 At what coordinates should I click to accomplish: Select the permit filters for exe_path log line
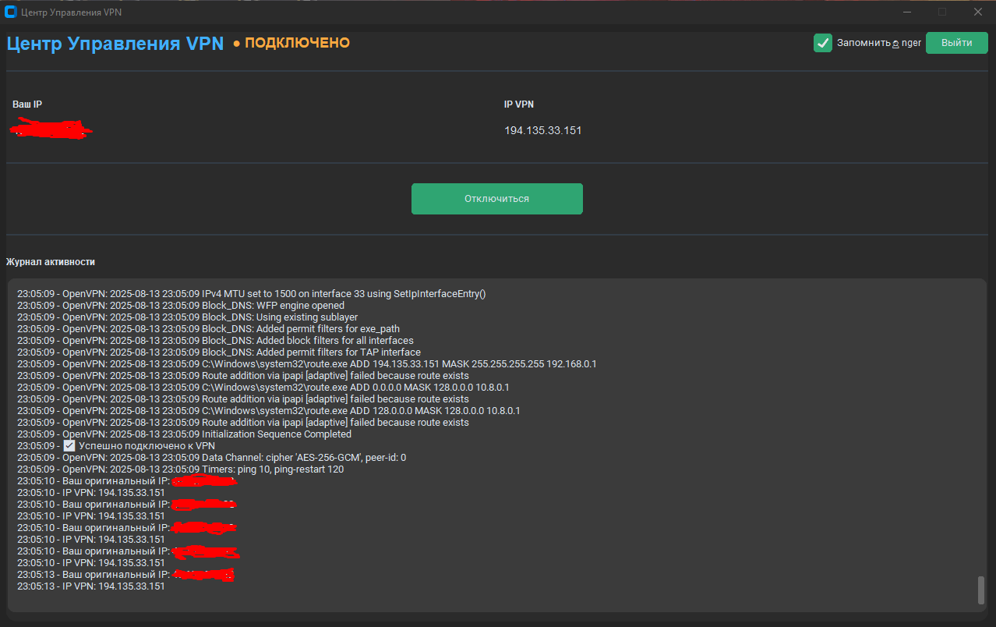(x=208, y=329)
